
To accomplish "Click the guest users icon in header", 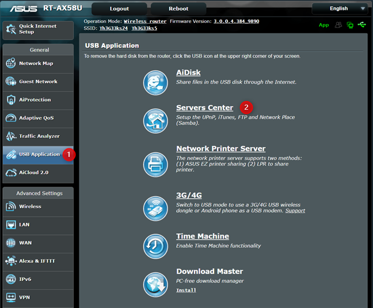I will point(338,25).
